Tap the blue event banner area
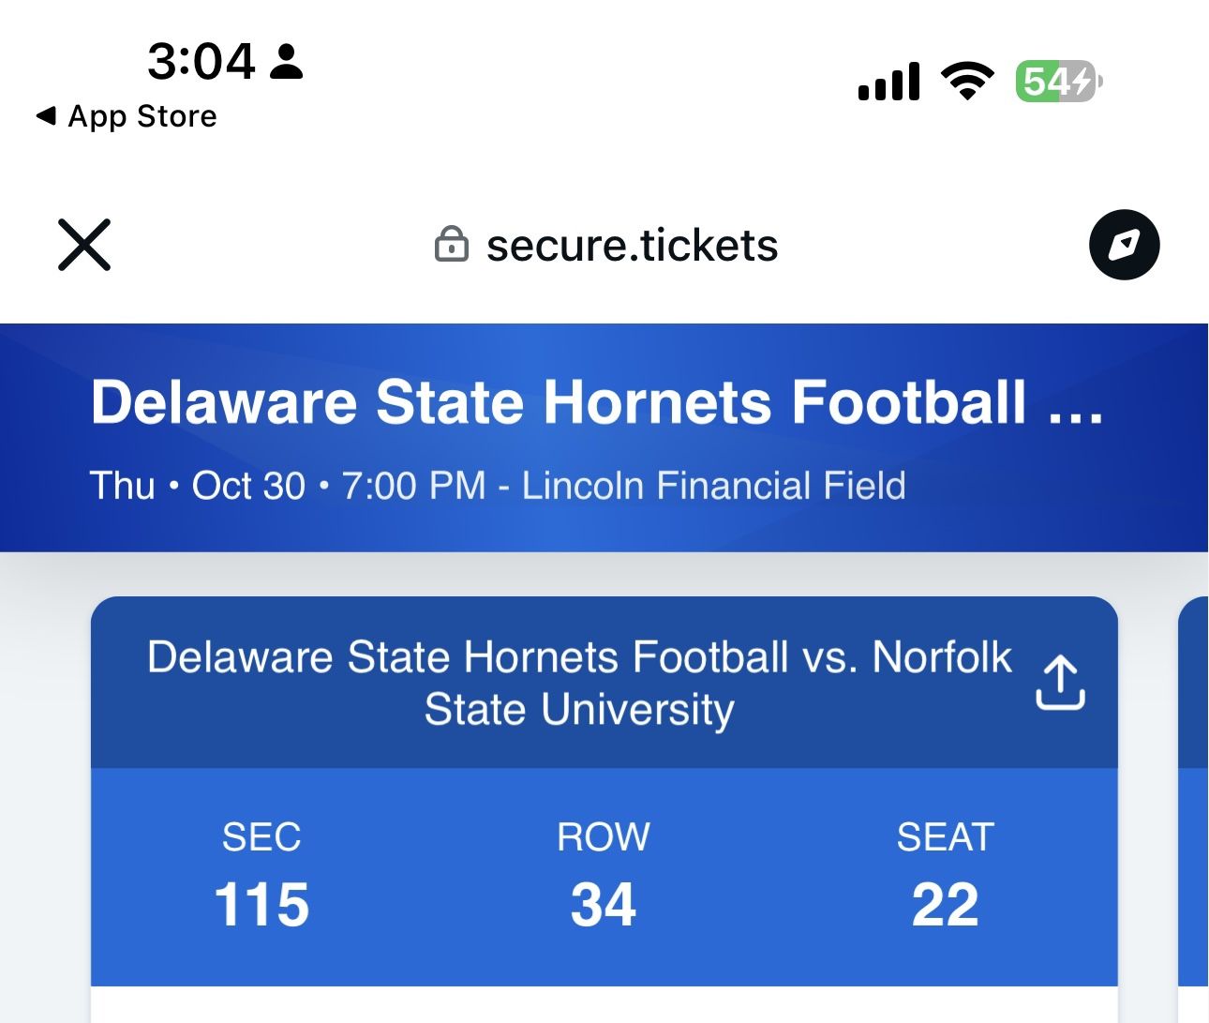Screen dimensions: 1209x1023 [x=604, y=435]
